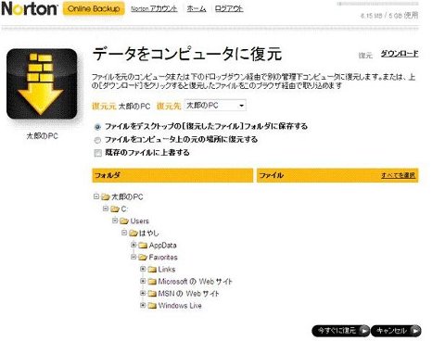Click the Windows Live folder icon
This screenshot has height=341, width=445.
pyautogui.click(x=152, y=306)
